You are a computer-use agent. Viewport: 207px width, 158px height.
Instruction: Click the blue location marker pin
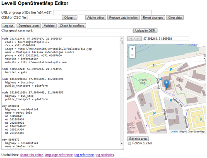pos(166,84)
